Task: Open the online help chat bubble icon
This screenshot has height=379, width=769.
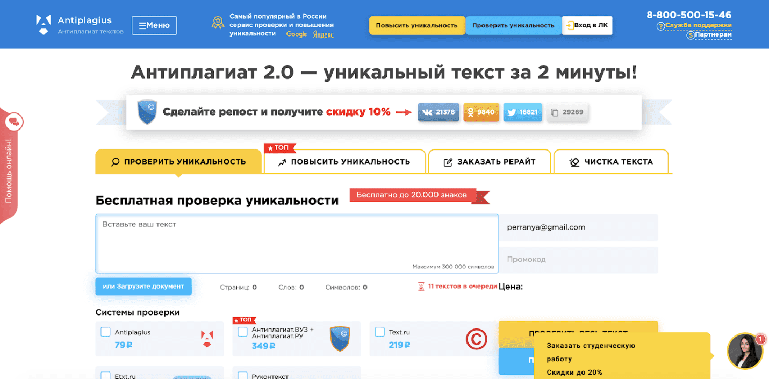Action: point(14,122)
